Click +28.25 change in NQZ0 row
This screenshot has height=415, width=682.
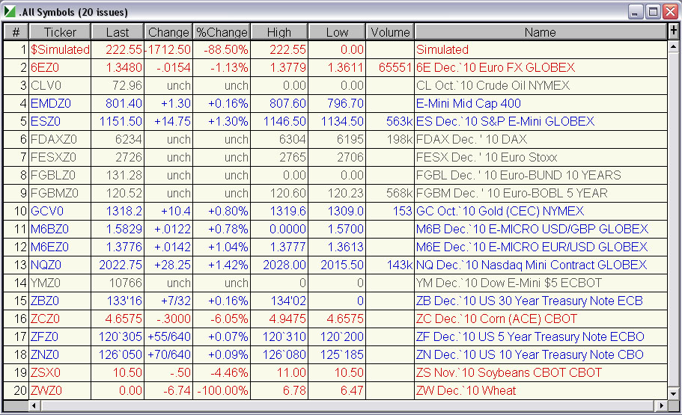(x=172, y=265)
